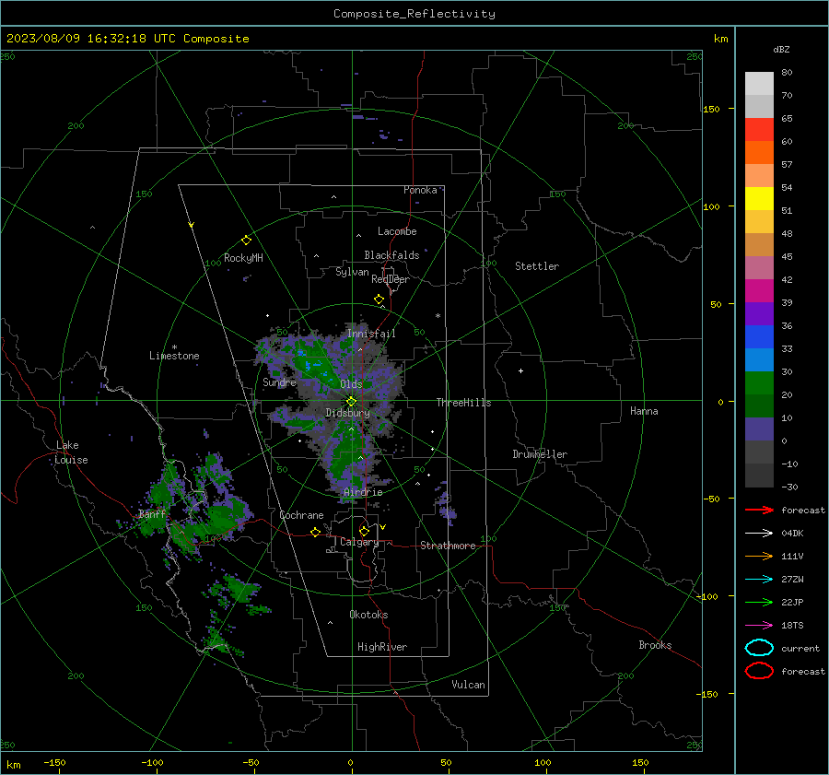Select the 54 dBZ yellow swatch
This screenshot has width=829, height=775.
(x=759, y=198)
